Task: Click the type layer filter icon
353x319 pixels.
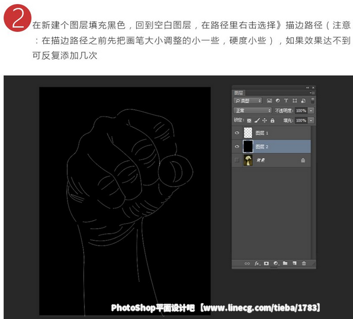Action: 286,101
